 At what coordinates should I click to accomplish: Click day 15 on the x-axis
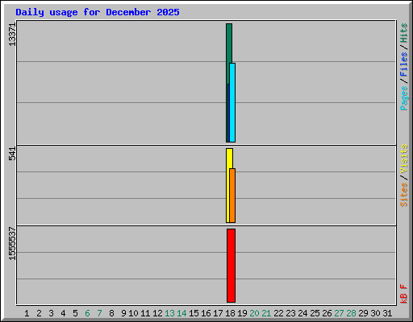tap(194, 313)
